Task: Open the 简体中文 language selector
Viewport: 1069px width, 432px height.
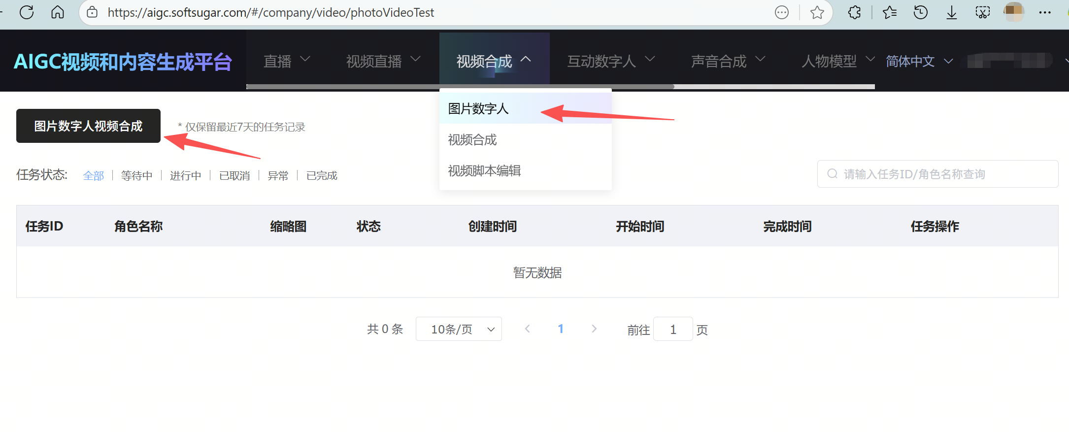Action: pos(919,61)
